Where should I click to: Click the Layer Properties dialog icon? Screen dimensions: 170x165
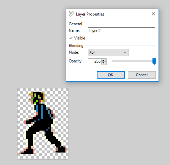(x=72, y=14)
